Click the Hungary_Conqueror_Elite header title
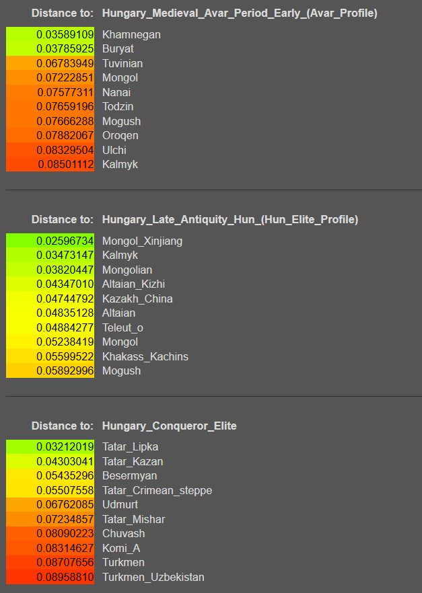 169,426
